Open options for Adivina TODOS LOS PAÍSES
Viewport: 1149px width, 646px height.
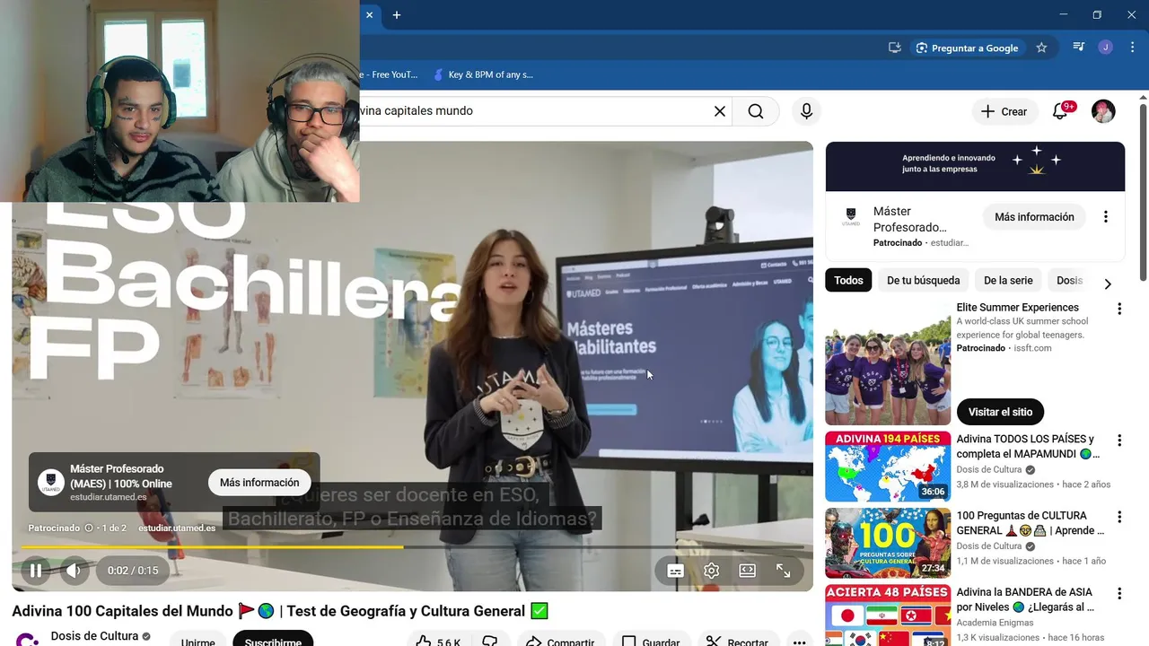click(x=1119, y=441)
